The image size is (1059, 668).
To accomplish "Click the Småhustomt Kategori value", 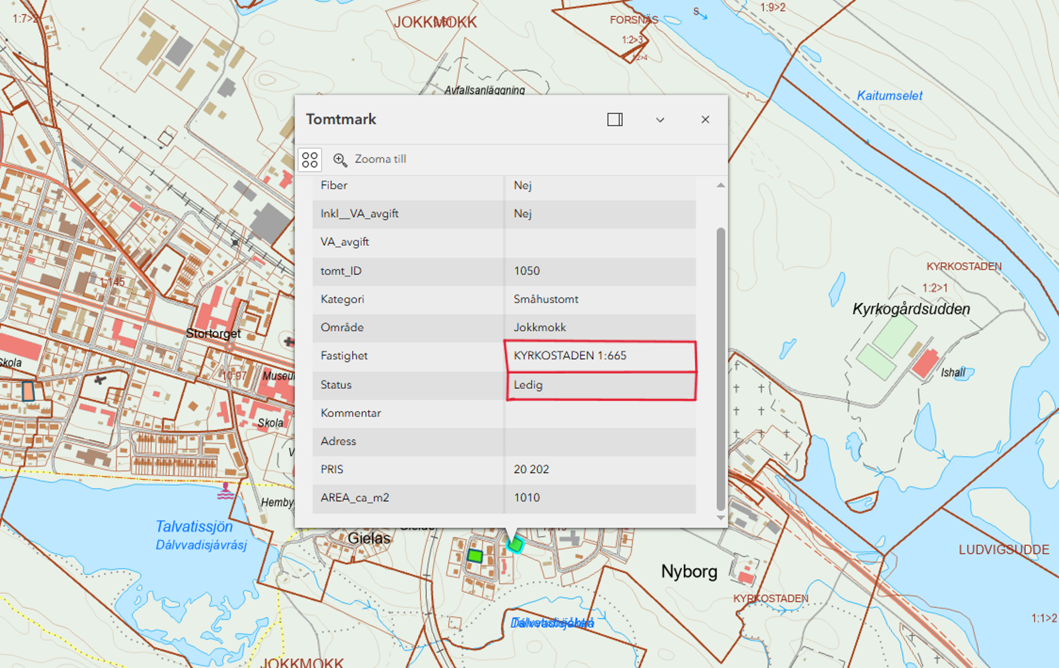I will 545,299.
